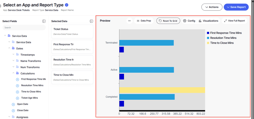Click the Save Report button
This screenshot has height=119, width=254.
pos(236,7)
